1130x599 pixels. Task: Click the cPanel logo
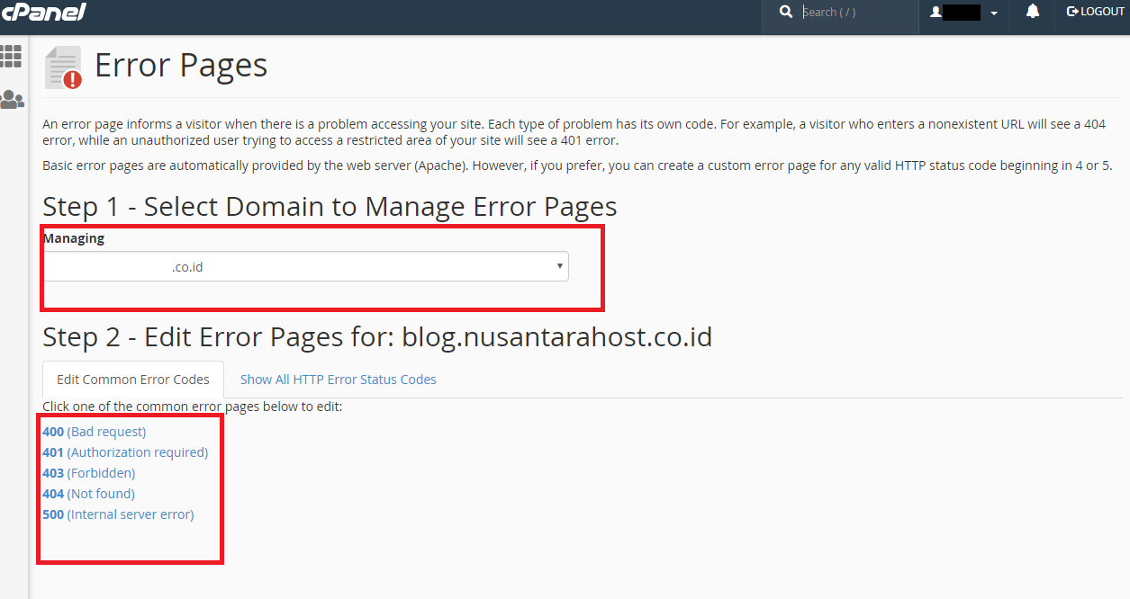click(43, 13)
